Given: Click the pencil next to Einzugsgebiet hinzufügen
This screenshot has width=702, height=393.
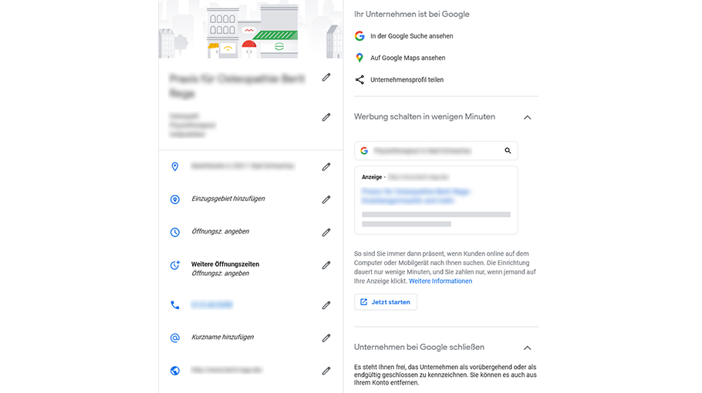Looking at the screenshot, I should (326, 200).
